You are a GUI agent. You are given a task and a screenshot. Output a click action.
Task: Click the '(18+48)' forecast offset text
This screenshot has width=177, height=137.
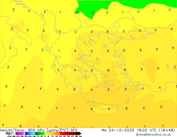(167, 130)
